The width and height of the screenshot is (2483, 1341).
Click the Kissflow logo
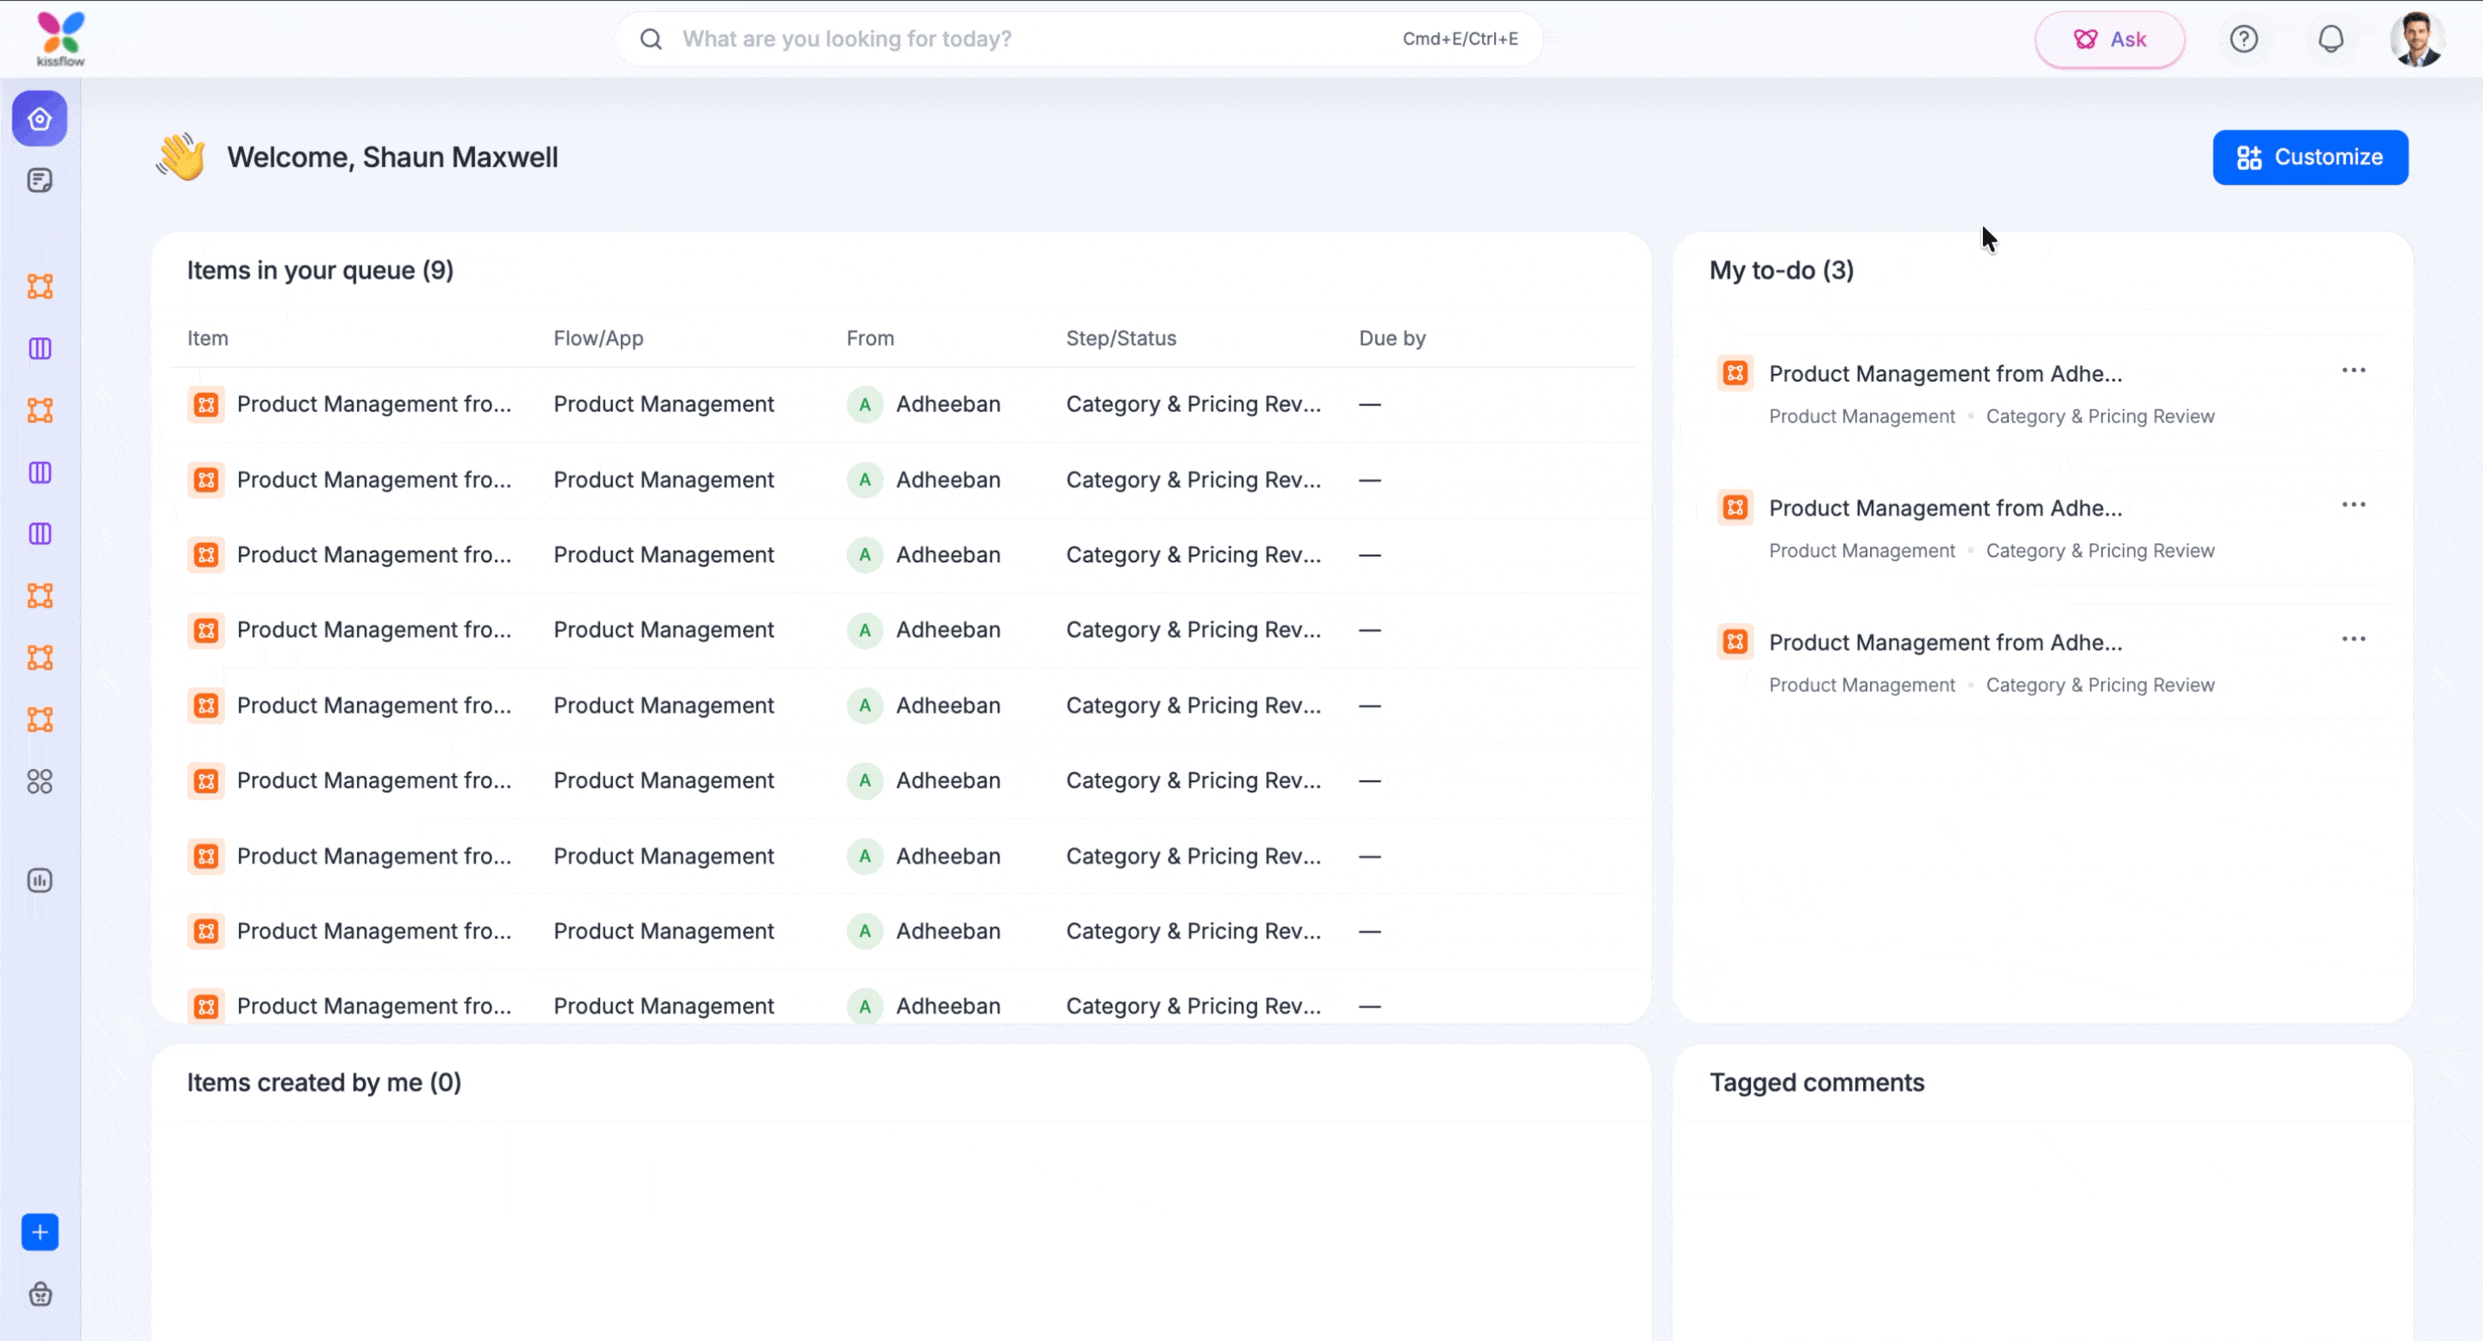click(60, 39)
